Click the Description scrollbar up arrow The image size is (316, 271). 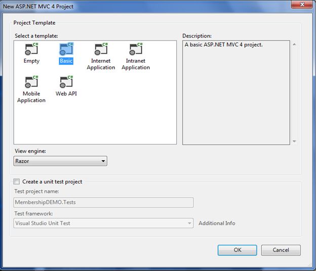coord(294,44)
